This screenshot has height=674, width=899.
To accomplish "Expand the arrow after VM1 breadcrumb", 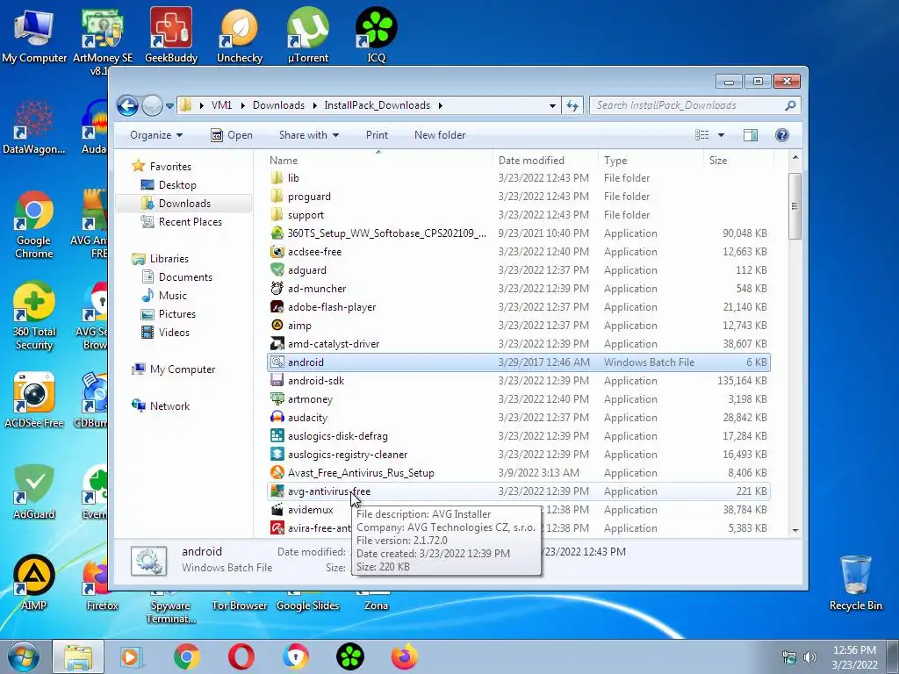I will [x=242, y=105].
